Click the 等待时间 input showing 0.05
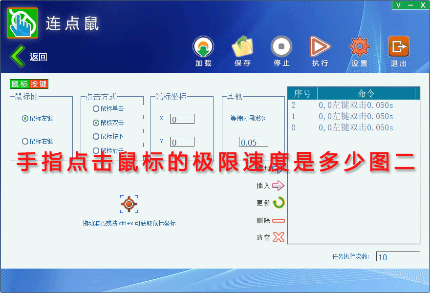Viewport: 430px width, 293px height. tap(254, 142)
